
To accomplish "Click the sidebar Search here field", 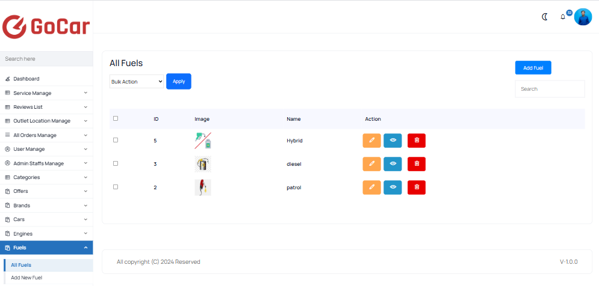I will click(x=46, y=59).
